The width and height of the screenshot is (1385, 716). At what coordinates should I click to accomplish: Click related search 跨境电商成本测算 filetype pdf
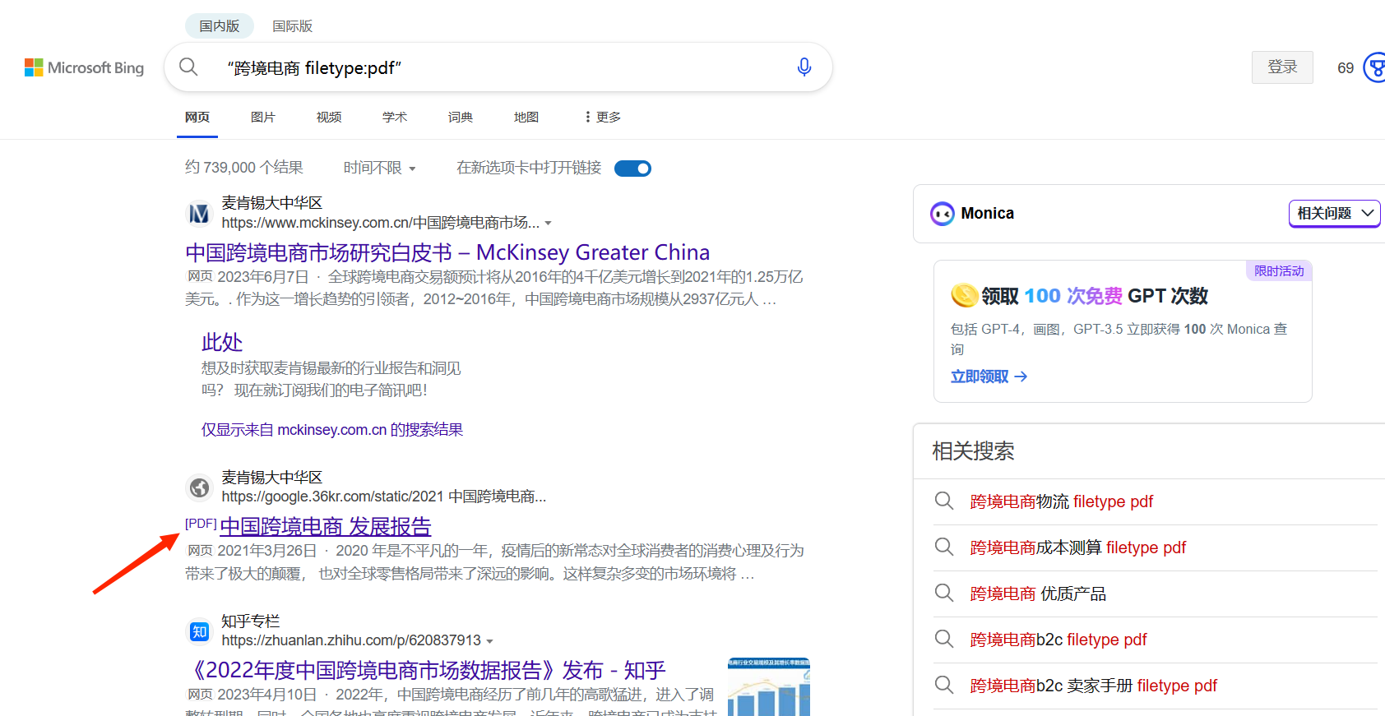(1077, 547)
